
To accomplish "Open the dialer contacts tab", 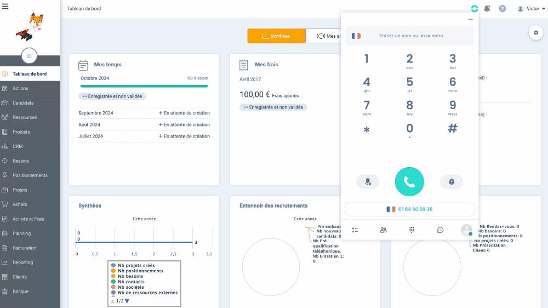I will (383, 230).
